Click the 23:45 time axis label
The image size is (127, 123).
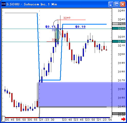tap(79, 120)
